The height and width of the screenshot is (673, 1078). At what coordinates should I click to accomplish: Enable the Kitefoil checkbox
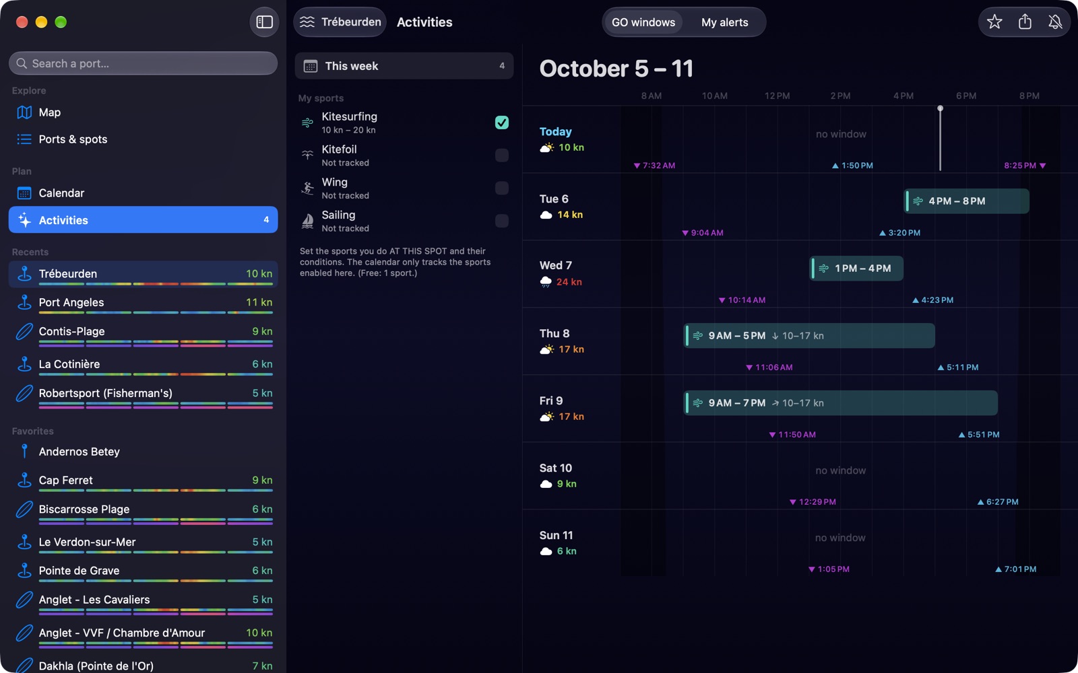point(502,155)
